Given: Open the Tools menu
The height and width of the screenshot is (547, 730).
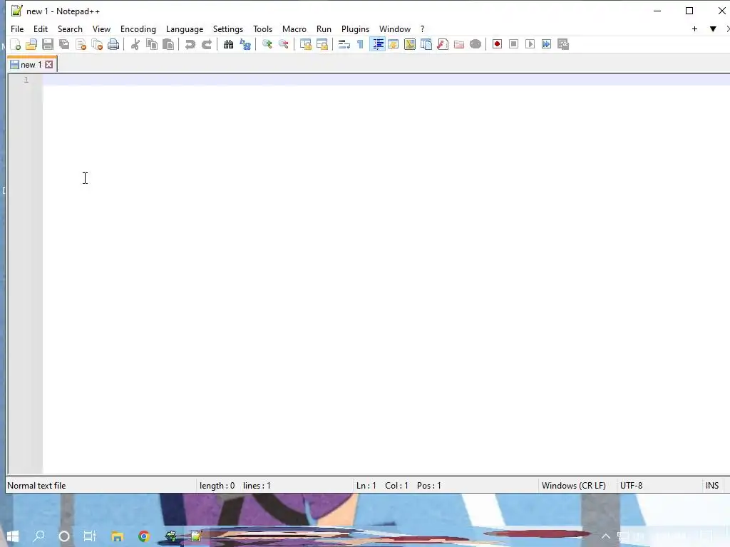Looking at the screenshot, I should 262,28.
